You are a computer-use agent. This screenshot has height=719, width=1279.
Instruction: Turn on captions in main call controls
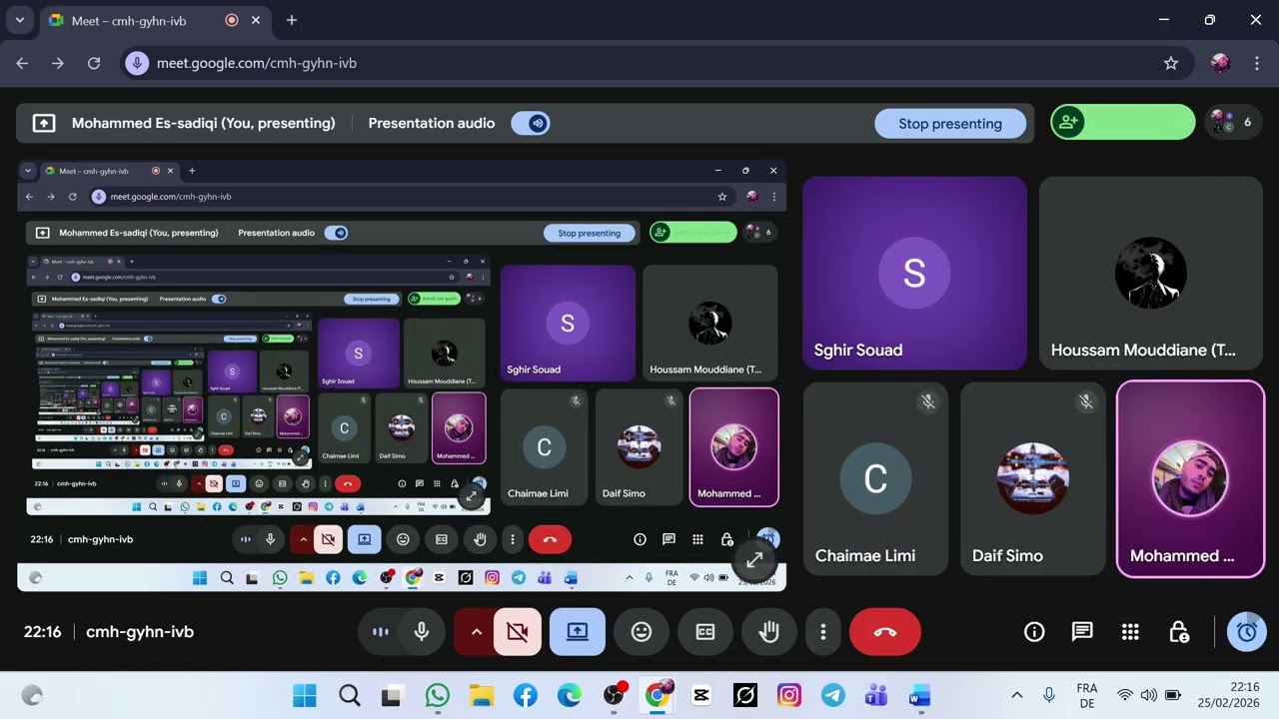coord(705,632)
